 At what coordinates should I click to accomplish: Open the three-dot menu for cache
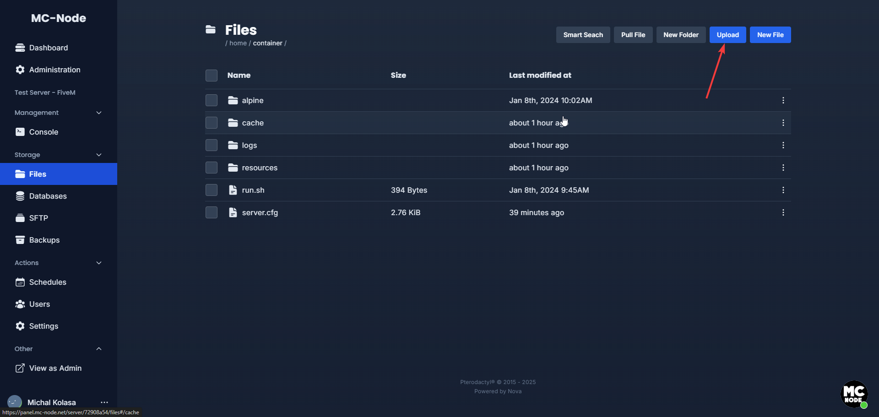[783, 123]
